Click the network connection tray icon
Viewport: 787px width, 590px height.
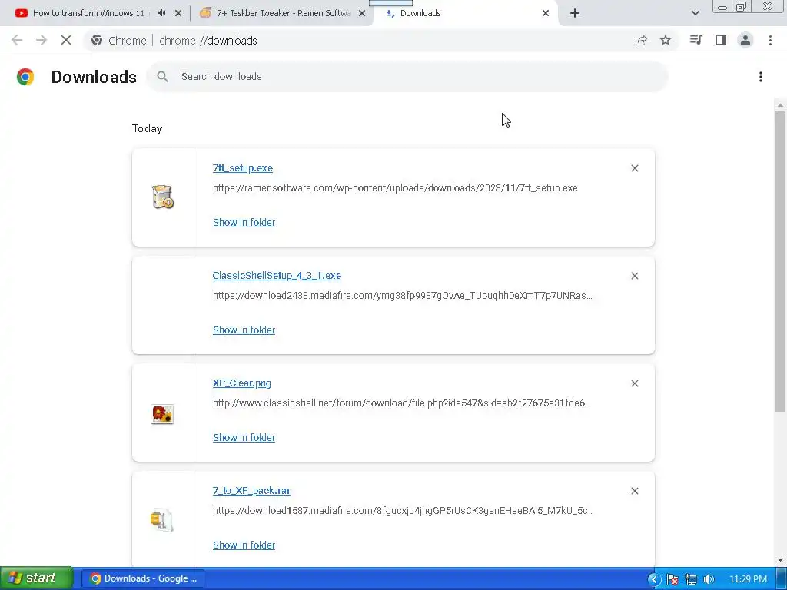pos(691,579)
